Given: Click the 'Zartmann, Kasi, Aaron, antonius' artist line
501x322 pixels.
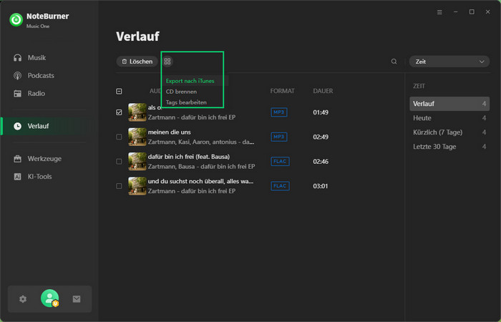Looking at the screenshot, I should [x=201, y=142].
